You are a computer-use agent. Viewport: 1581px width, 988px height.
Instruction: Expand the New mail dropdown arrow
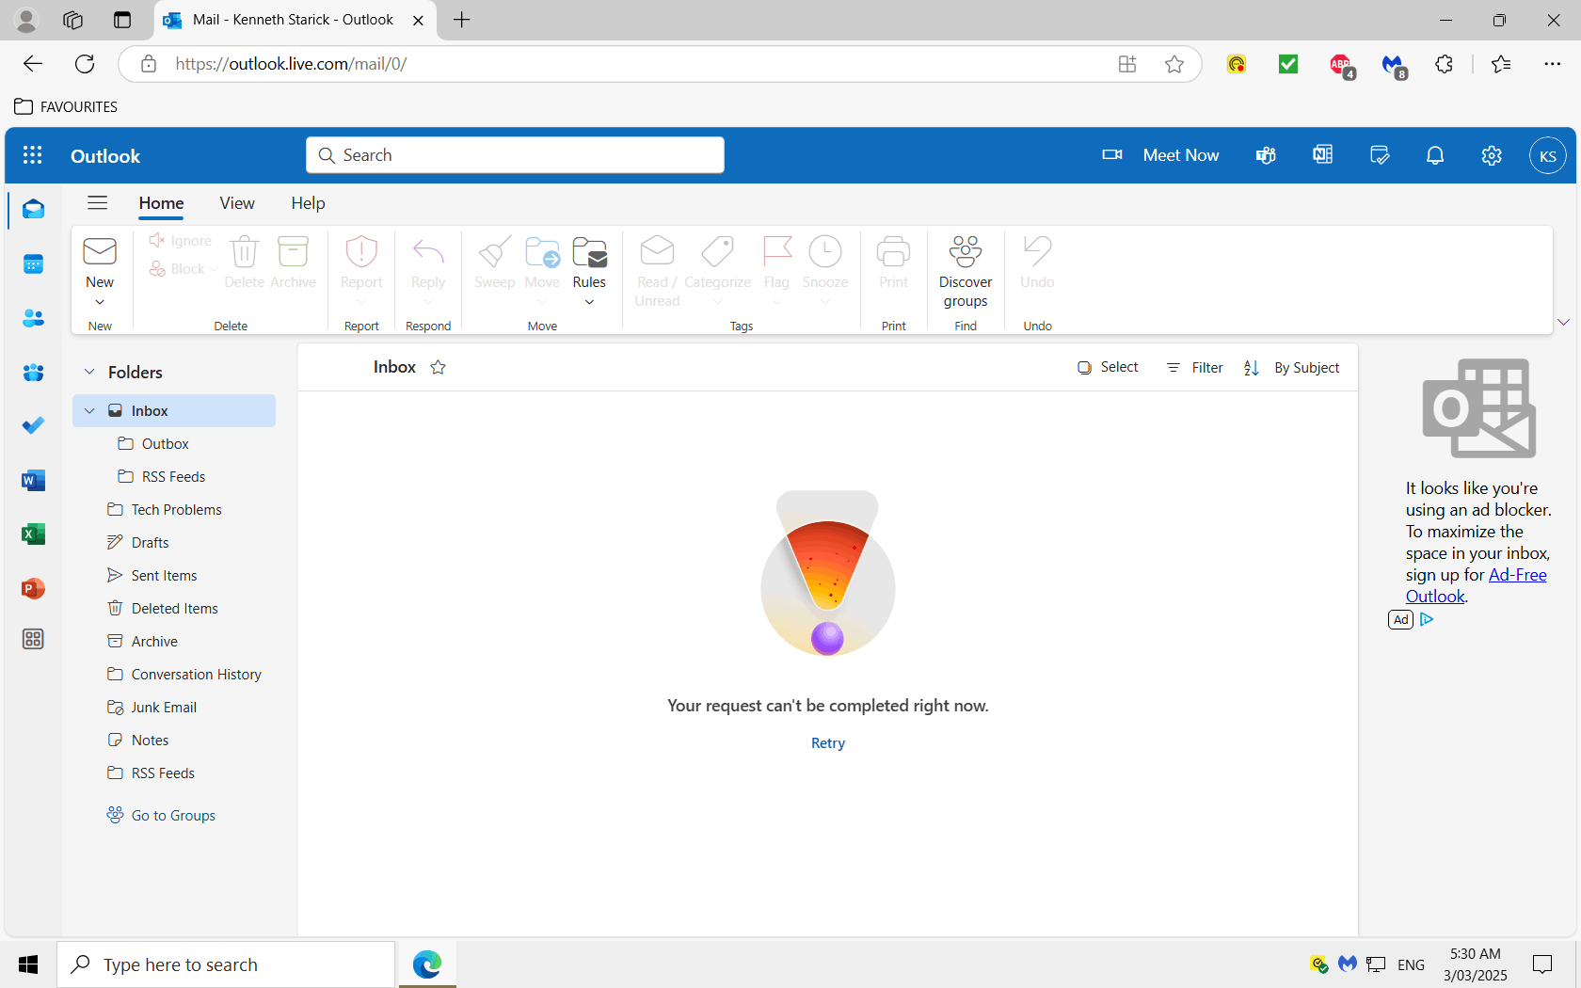pos(100,302)
